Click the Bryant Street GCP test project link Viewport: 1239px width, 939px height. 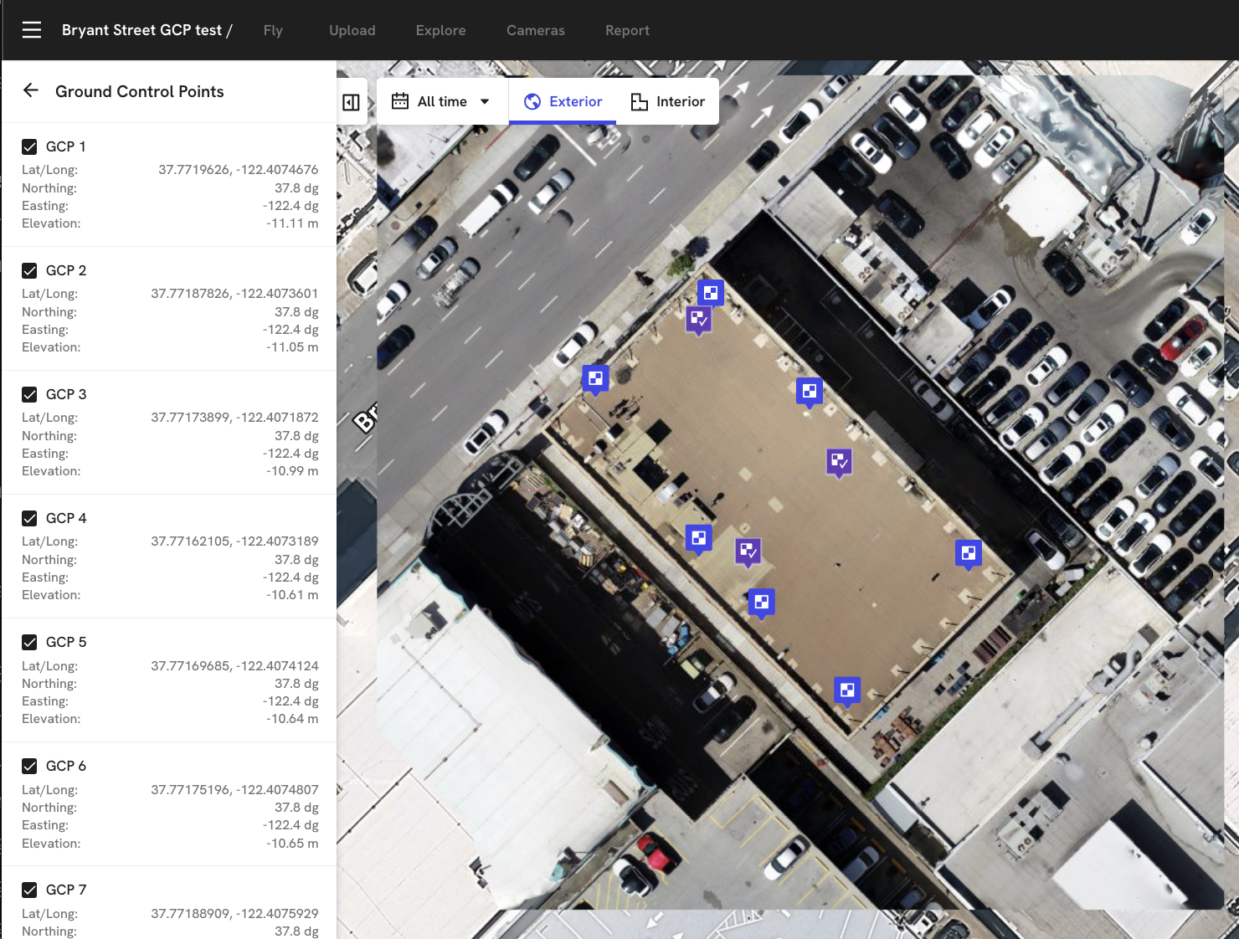pos(141,30)
